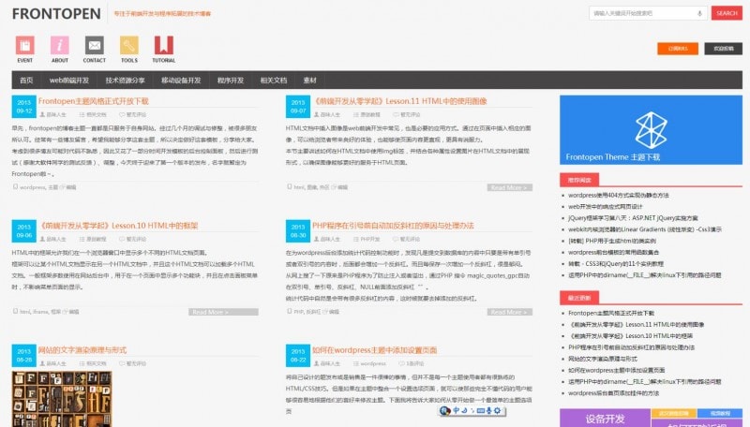Open post Frontopen主题风格正式开放下载
750x427 pixels.
click(93, 101)
